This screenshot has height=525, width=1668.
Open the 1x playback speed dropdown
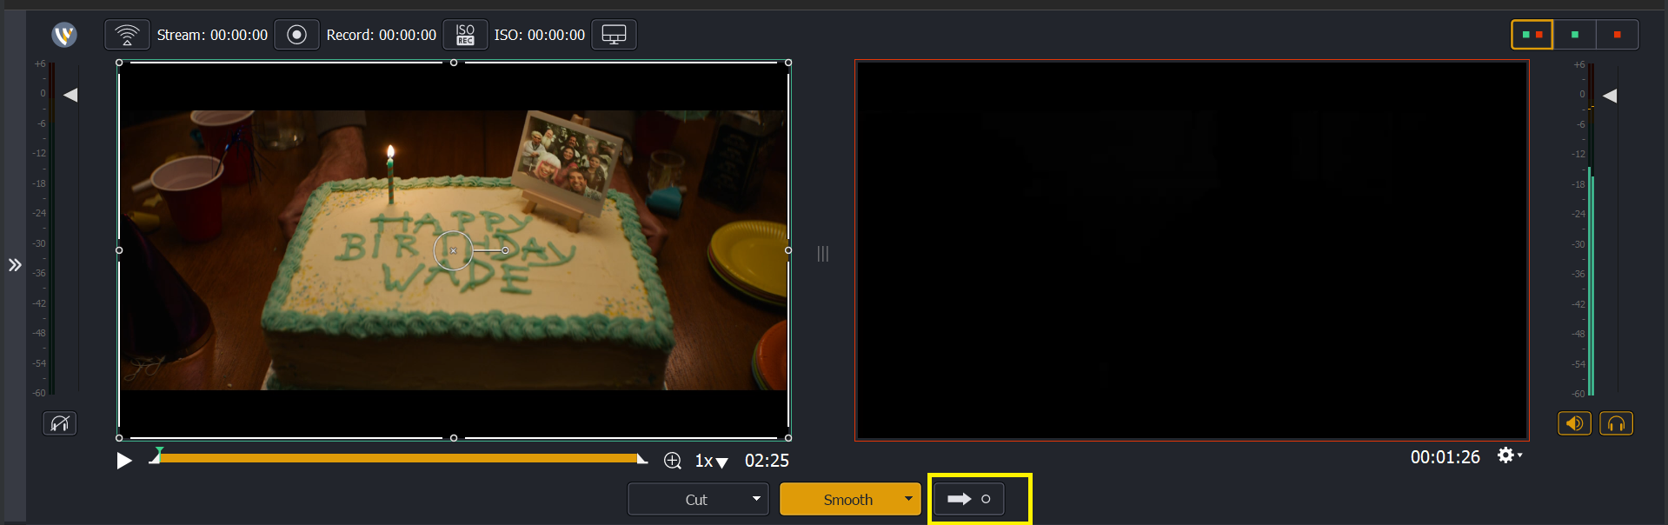(711, 462)
